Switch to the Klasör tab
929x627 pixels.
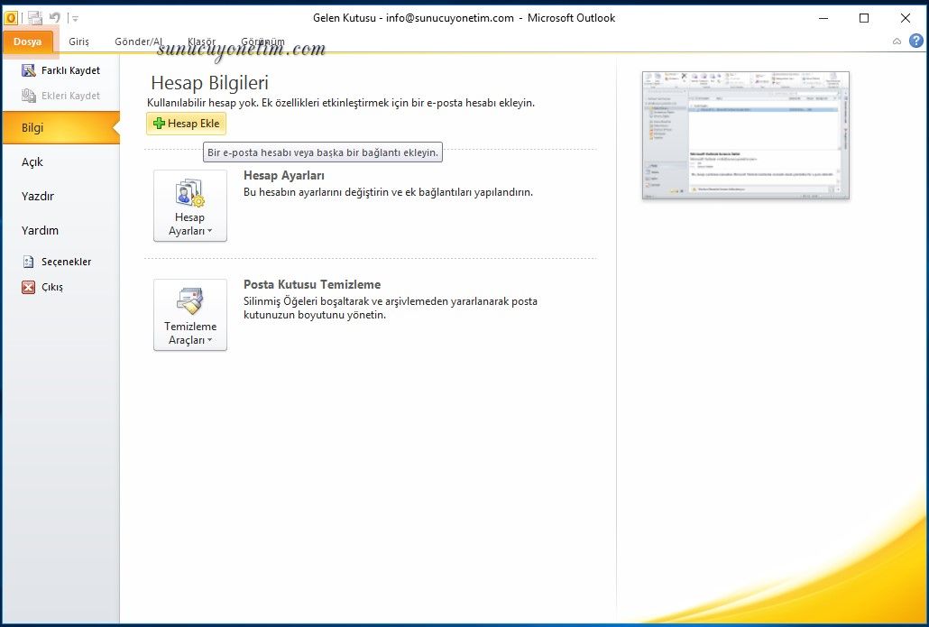pyautogui.click(x=201, y=41)
